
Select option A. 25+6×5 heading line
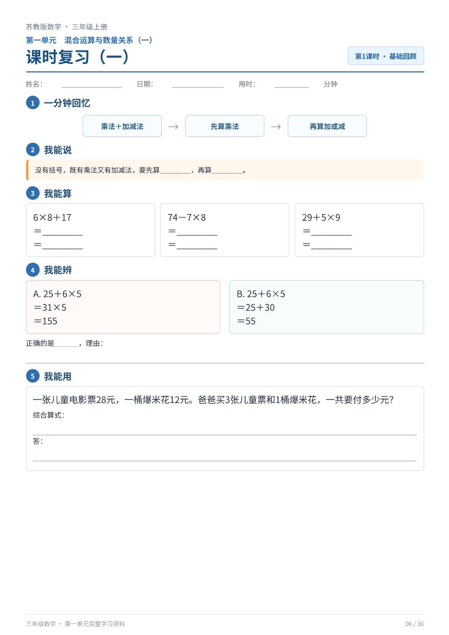[x=57, y=294]
